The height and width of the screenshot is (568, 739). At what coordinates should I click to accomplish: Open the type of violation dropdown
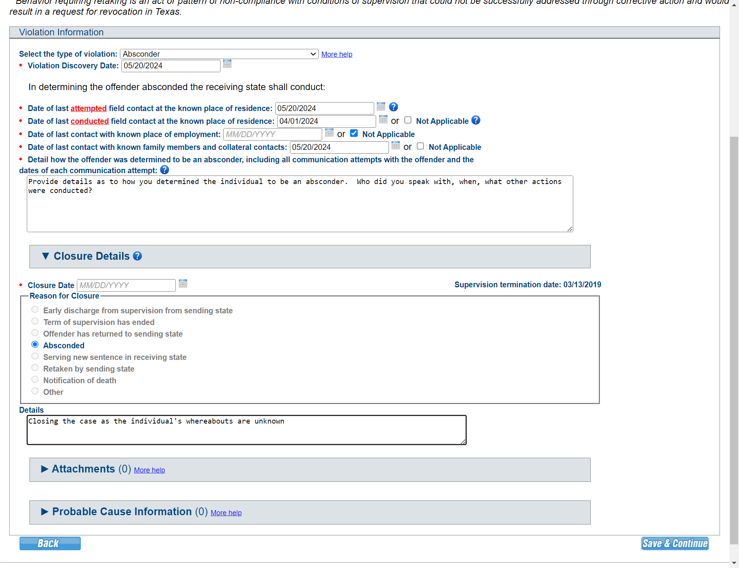pos(219,54)
